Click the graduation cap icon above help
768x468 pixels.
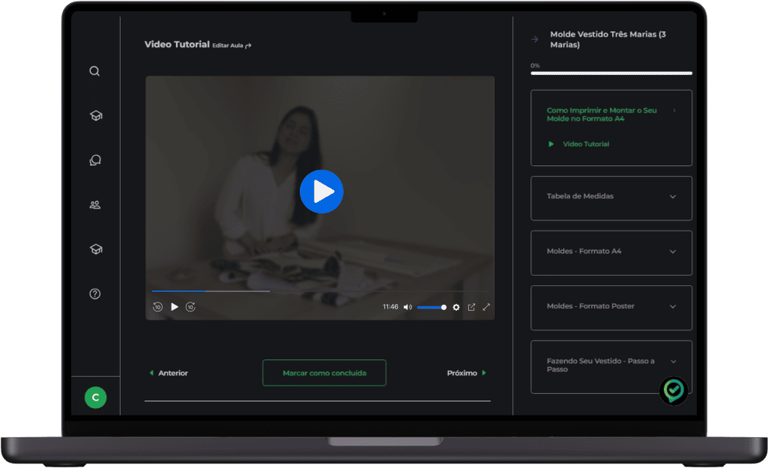(95, 249)
